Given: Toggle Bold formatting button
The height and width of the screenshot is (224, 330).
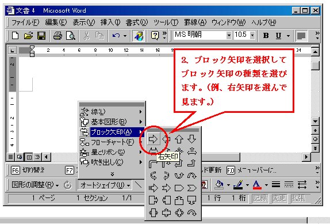Looking at the screenshot, I should click(x=266, y=35).
